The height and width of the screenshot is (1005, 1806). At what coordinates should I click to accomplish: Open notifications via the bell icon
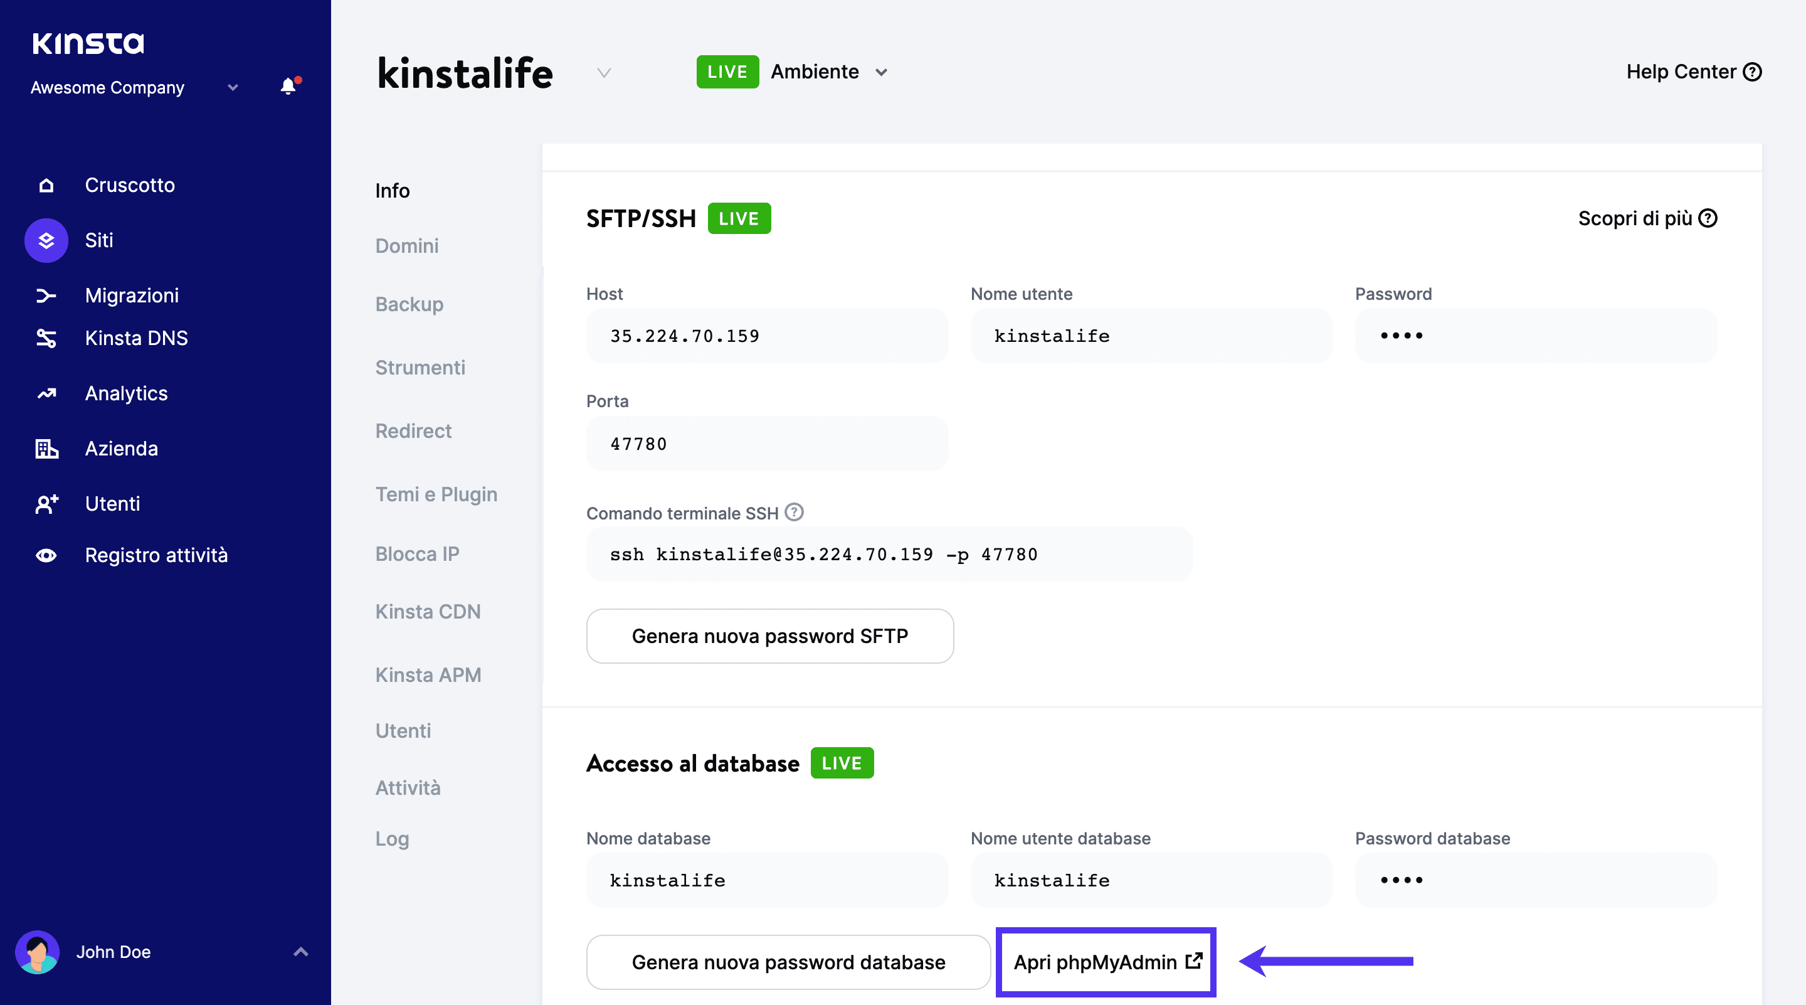pyautogui.click(x=288, y=87)
